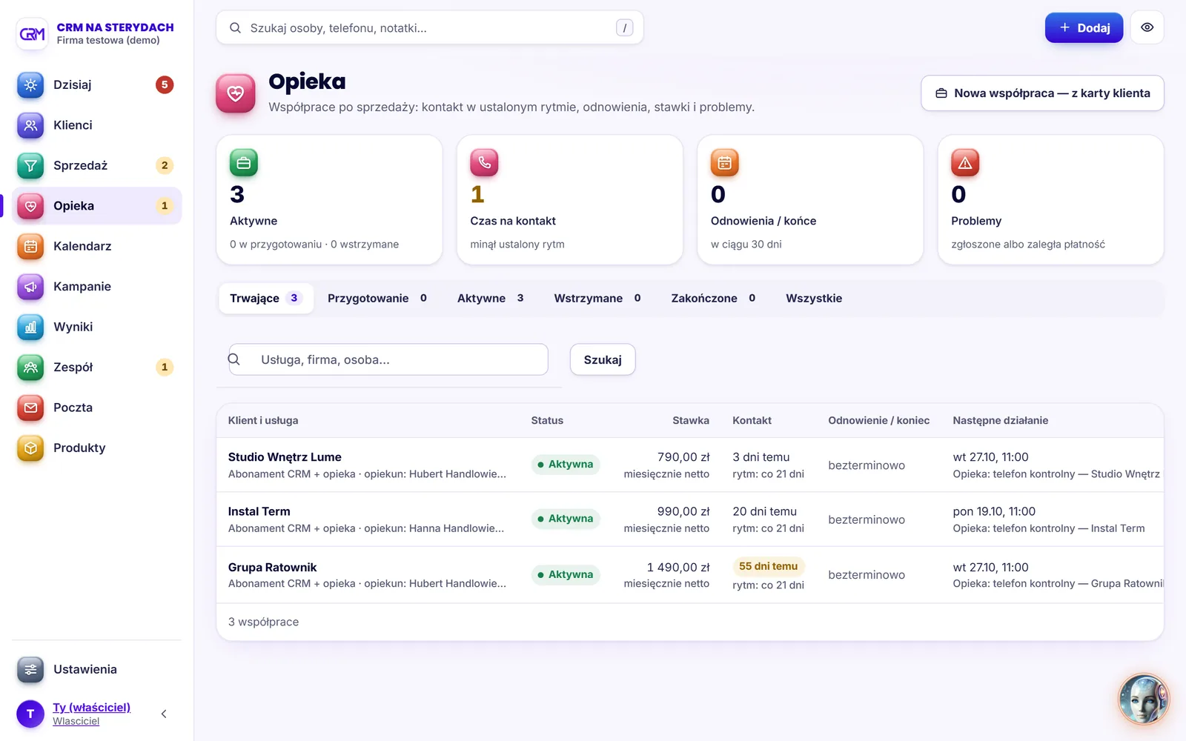The height and width of the screenshot is (741, 1186).
Task: Open Kalendarz calendar icon in sidebar
Action: click(x=30, y=246)
